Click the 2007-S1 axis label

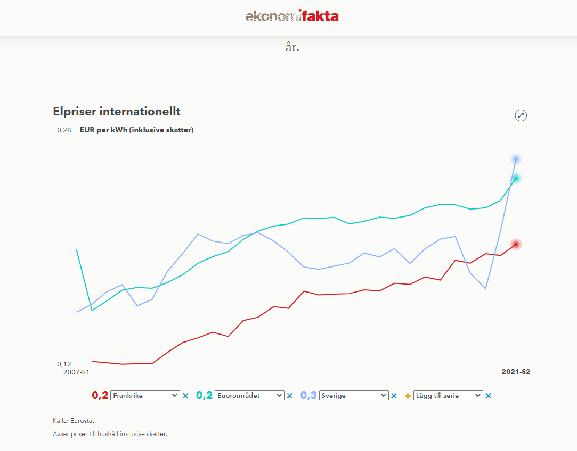pos(76,372)
